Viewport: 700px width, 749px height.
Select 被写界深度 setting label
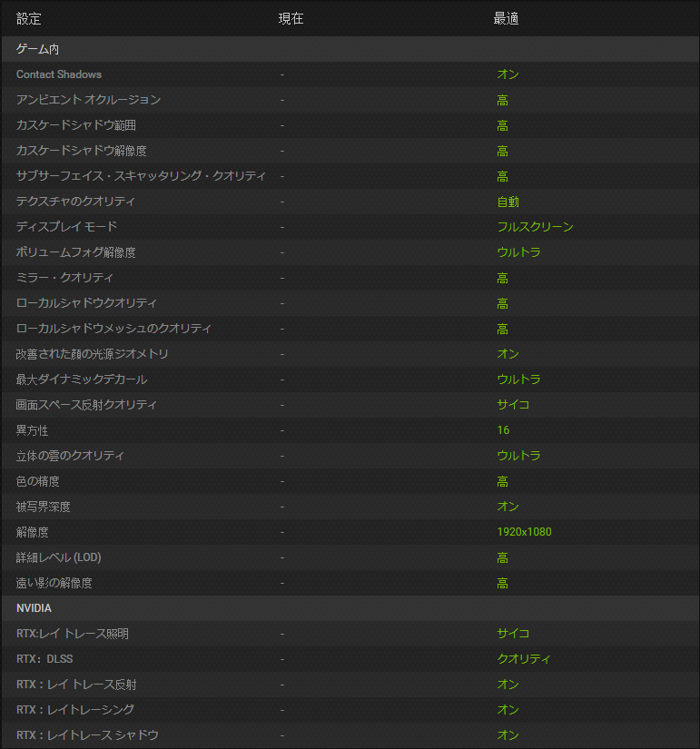point(43,507)
